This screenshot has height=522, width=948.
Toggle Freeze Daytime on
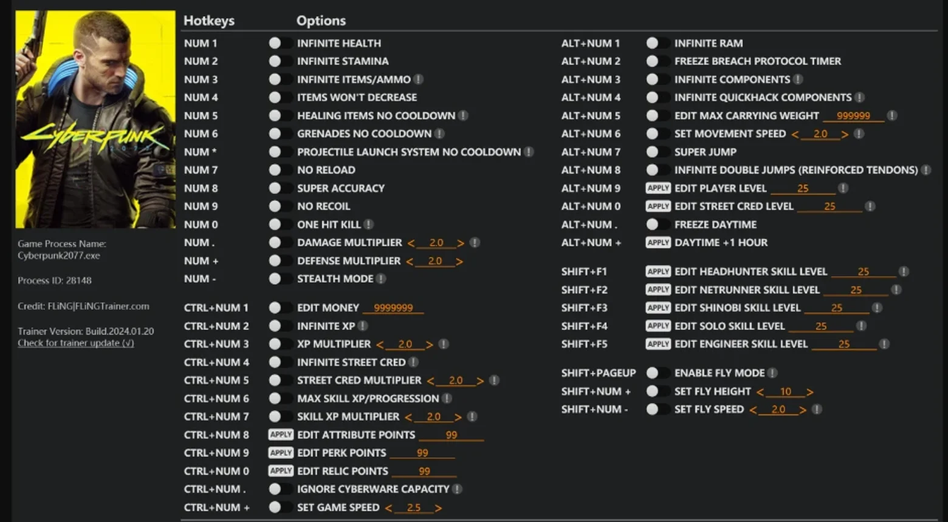(657, 225)
